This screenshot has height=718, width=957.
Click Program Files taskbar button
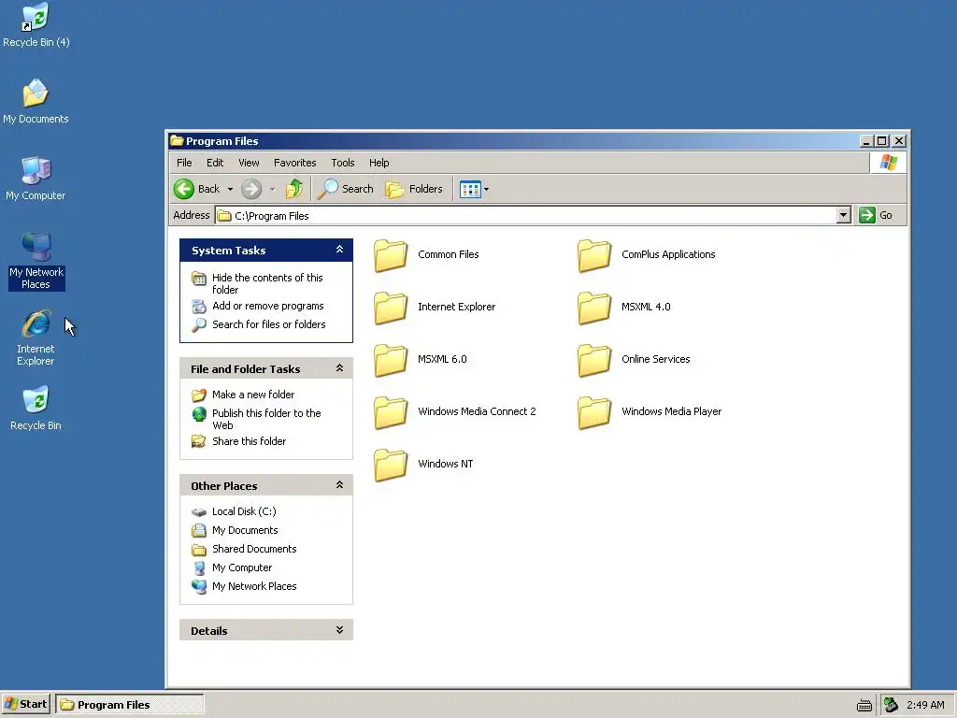[x=129, y=704]
